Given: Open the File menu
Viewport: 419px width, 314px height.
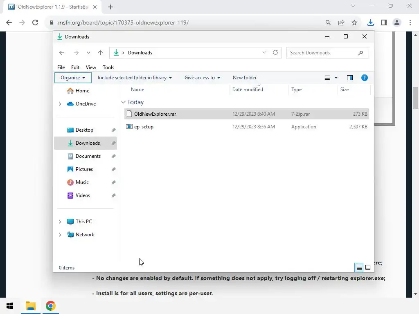Looking at the screenshot, I should (x=61, y=67).
